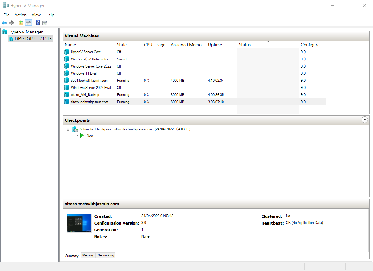Click the Heartbeat OK (No Application Data) value
The image size is (373, 271).
304,223
